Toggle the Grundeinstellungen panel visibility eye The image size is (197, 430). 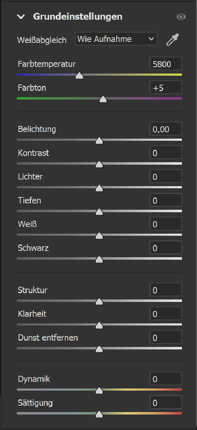coord(181,17)
